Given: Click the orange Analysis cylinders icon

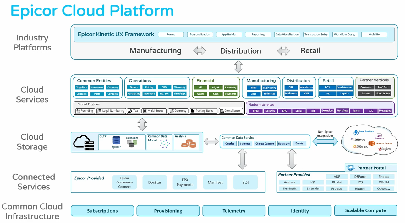Looking at the screenshot, I should point(189,143).
